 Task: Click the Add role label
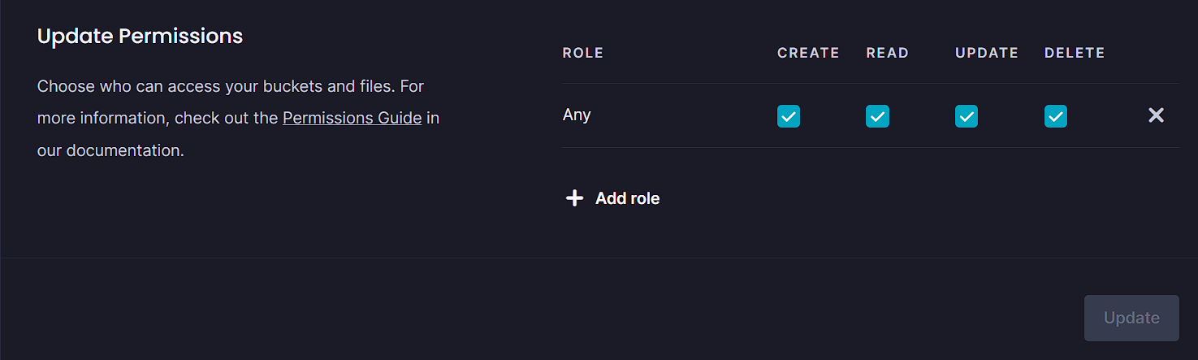(627, 198)
